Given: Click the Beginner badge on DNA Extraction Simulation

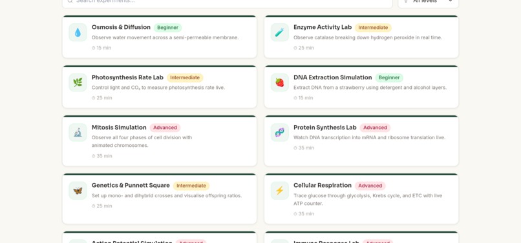Looking at the screenshot, I should pos(389,77).
